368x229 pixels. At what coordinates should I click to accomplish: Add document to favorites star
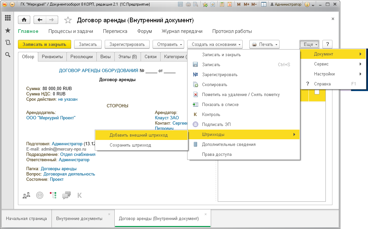point(68,20)
